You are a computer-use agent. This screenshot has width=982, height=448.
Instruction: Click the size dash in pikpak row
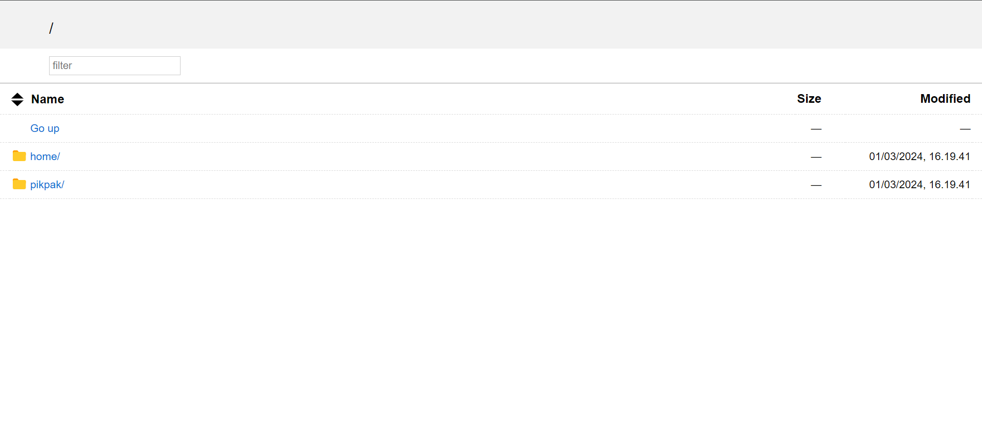click(x=816, y=185)
